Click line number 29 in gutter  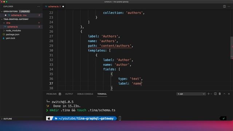tap(51, 46)
